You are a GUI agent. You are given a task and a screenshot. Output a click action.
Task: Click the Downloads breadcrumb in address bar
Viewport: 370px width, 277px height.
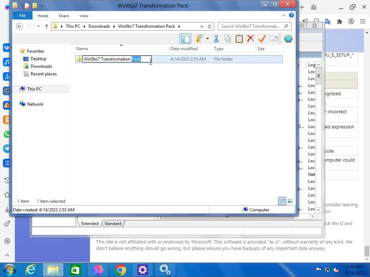[99, 26]
